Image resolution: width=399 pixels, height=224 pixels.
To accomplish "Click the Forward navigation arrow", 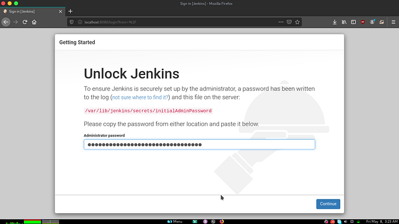I will click(x=15, y=22).
